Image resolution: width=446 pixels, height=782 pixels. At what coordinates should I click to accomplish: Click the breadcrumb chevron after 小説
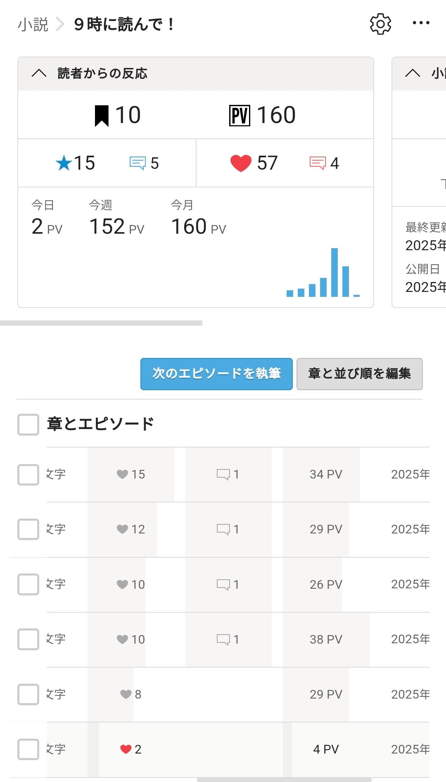(x=60, y=24)
